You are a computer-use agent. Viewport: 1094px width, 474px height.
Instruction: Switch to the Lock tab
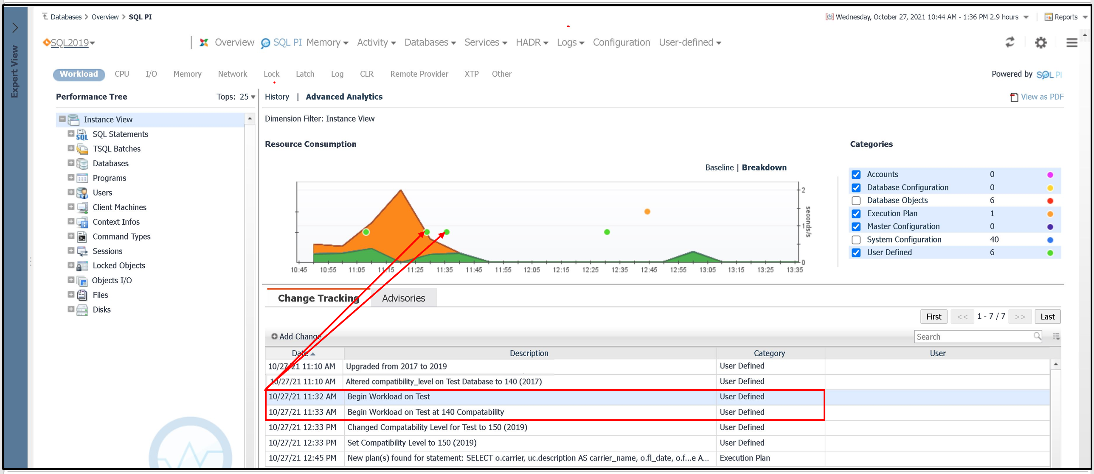click(271, 74)
